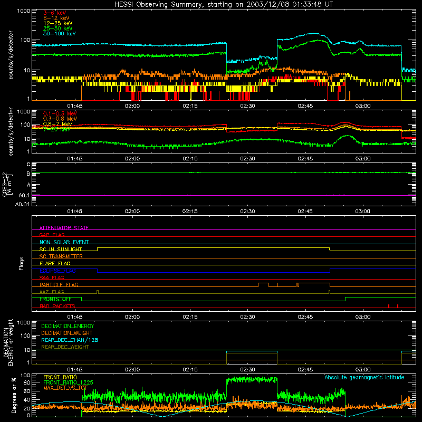
Task: Select the 'GAP_FLAG' flag label
Action: click(52, 235)
